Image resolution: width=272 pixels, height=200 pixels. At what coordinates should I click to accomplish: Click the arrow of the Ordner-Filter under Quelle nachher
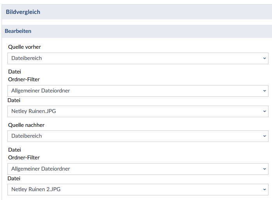pos(265,169)
